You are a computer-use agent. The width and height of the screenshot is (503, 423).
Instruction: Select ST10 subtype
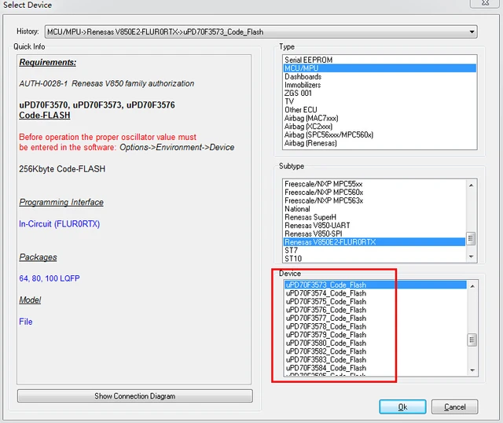(x=374, y=259)
